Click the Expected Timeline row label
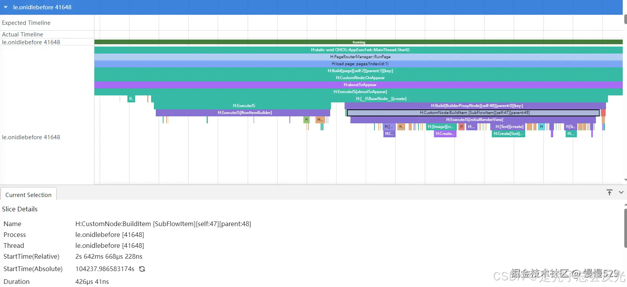 [26, 23]
